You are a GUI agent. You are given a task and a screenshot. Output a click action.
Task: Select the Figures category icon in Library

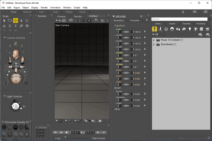154,29
